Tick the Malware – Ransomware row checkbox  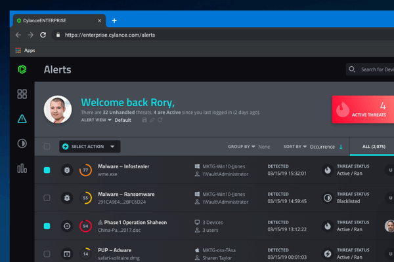pyautogui.click(x=47, y=198)
